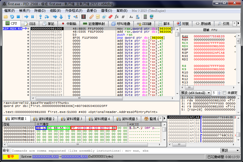Click the Step Into toolbar icon
Screen dimensions: 243x162
(x=40, y=17)
